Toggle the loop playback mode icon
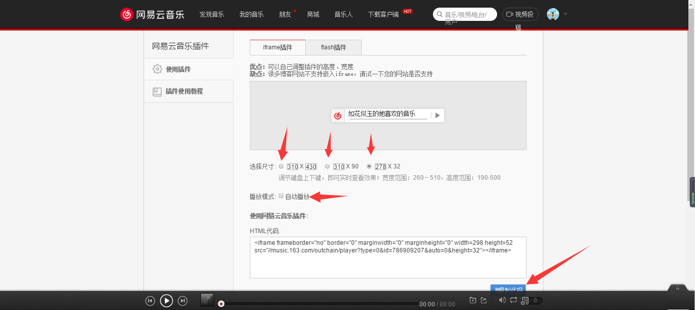The width and height of the screenshot is (695, 310). coord(513,300)
